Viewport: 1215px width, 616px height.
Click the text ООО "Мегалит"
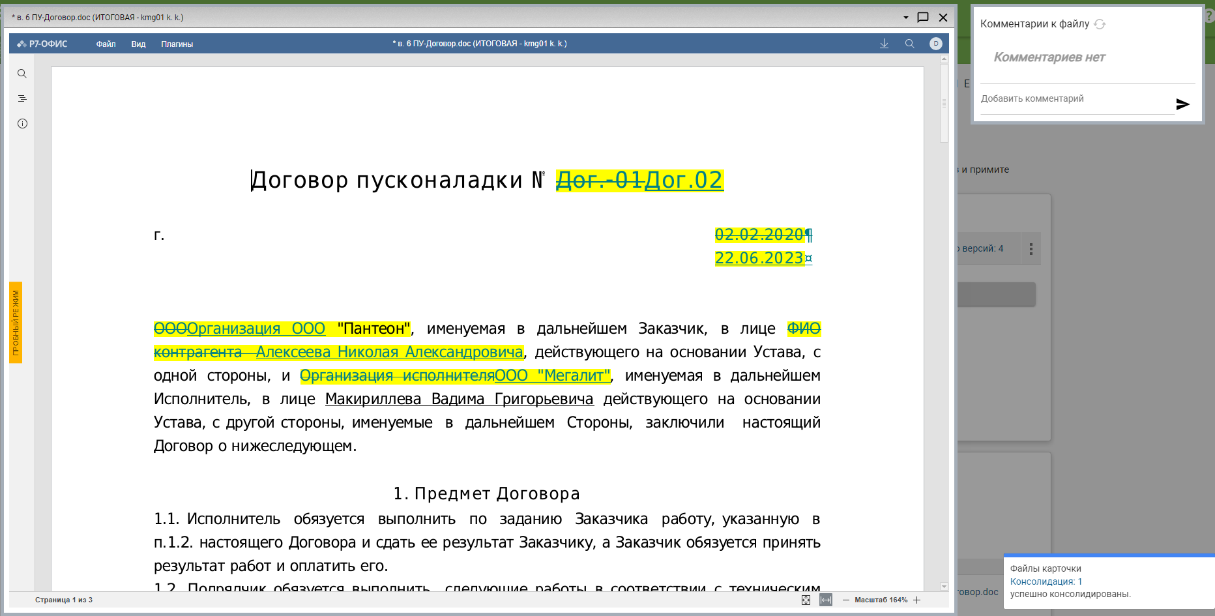[x=553, y=375]
